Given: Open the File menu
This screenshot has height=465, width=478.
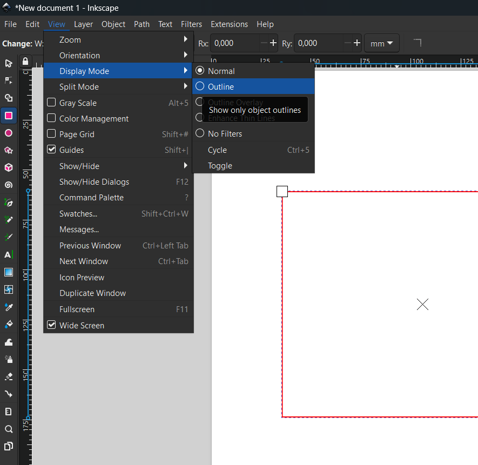Looking at the screenshot, I should tap(11, 24).
